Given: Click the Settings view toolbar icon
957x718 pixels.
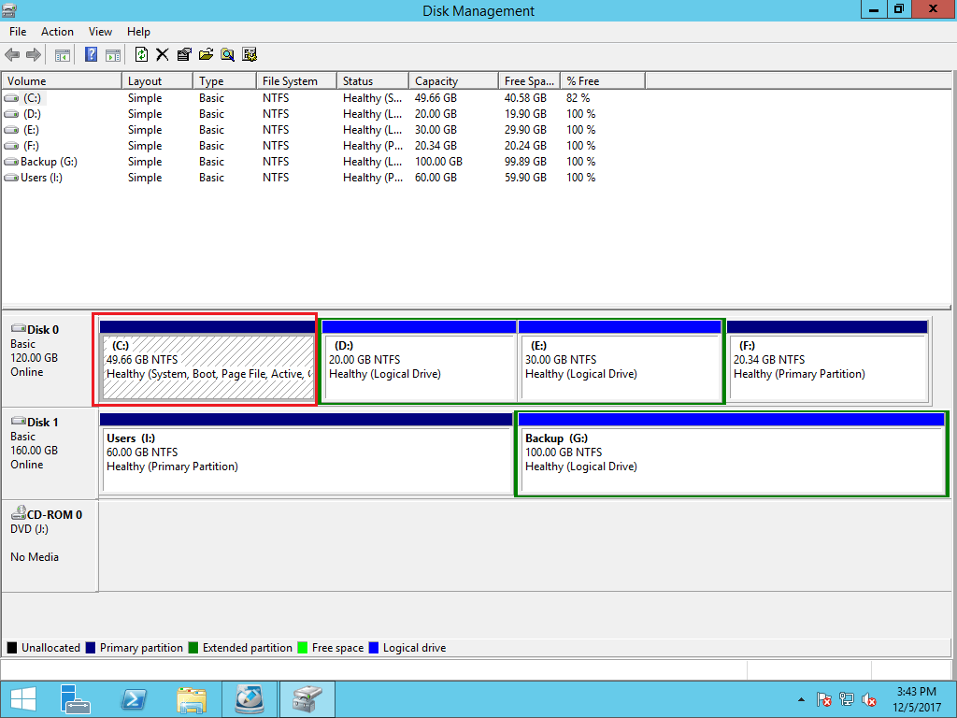Looking at the screenshot, I should (x=250, y=55).
